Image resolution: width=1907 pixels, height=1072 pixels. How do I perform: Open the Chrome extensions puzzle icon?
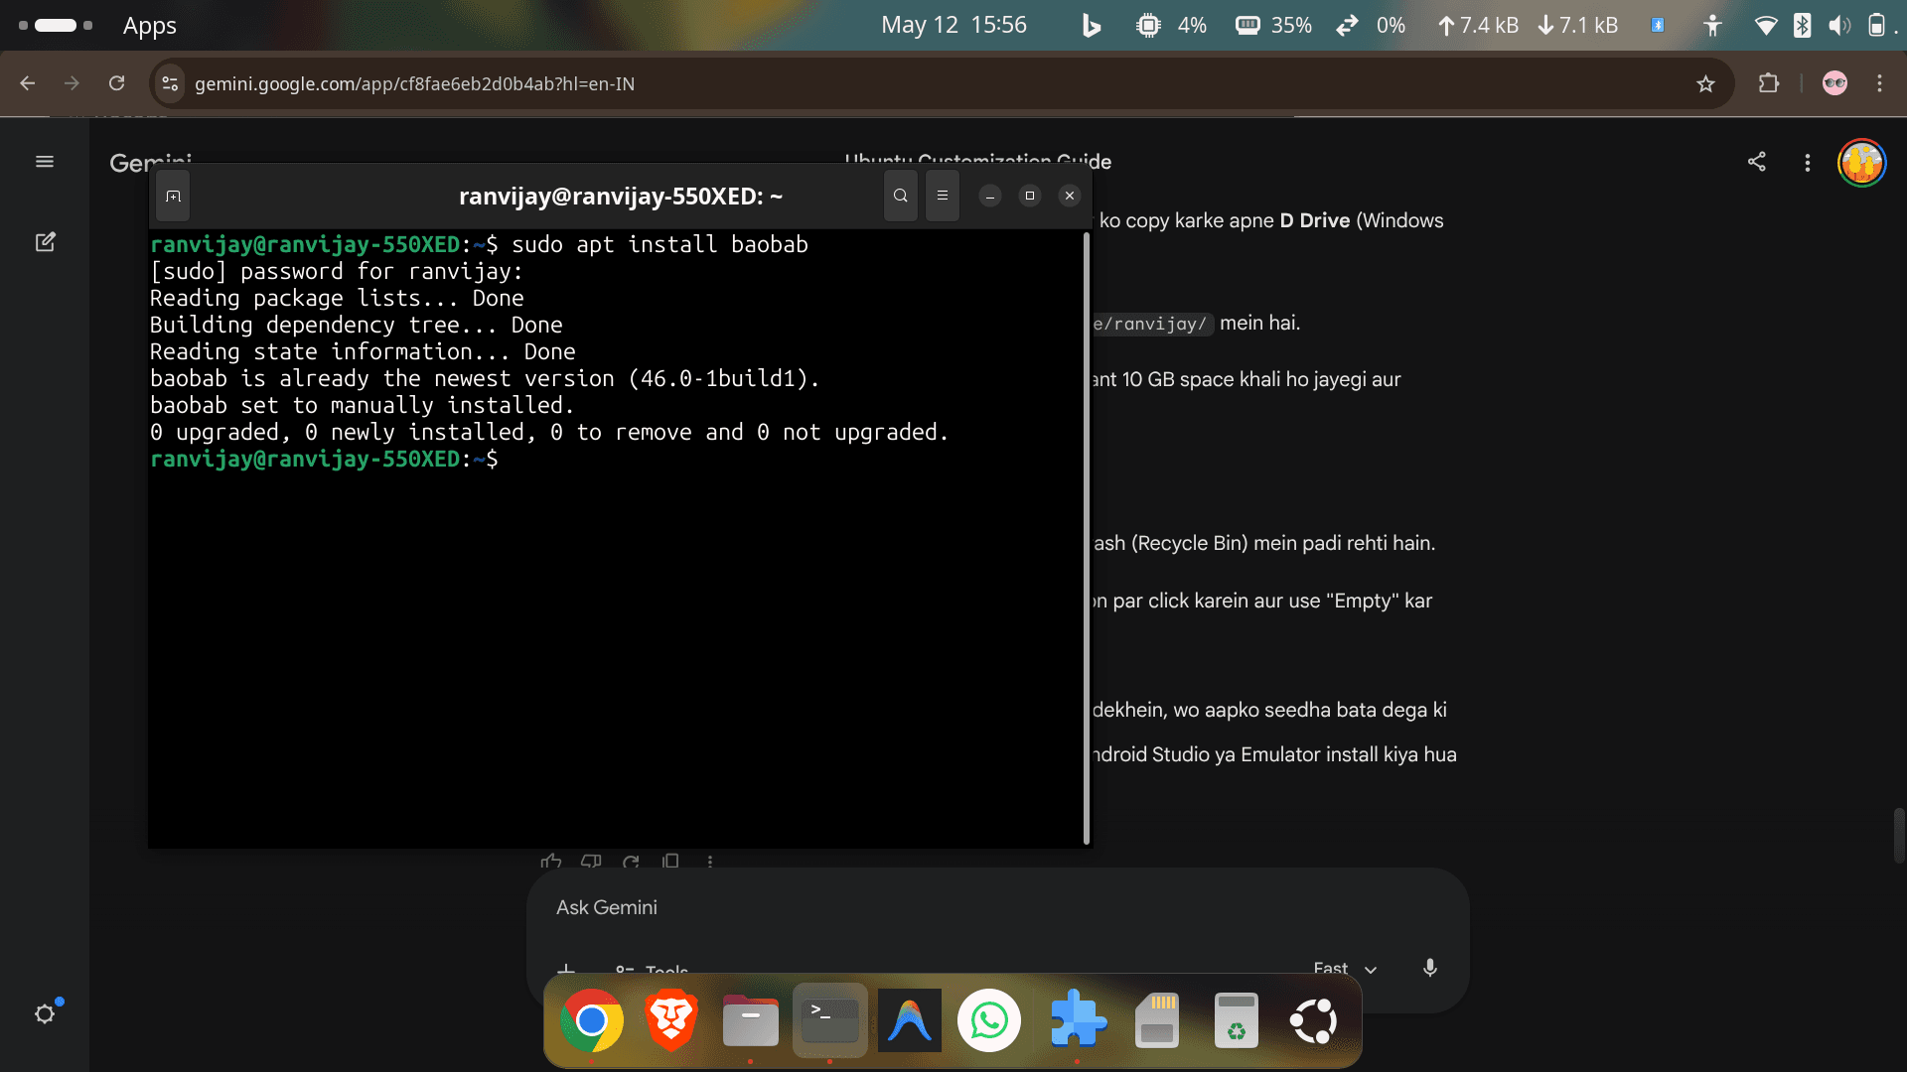coord(1768,83)
